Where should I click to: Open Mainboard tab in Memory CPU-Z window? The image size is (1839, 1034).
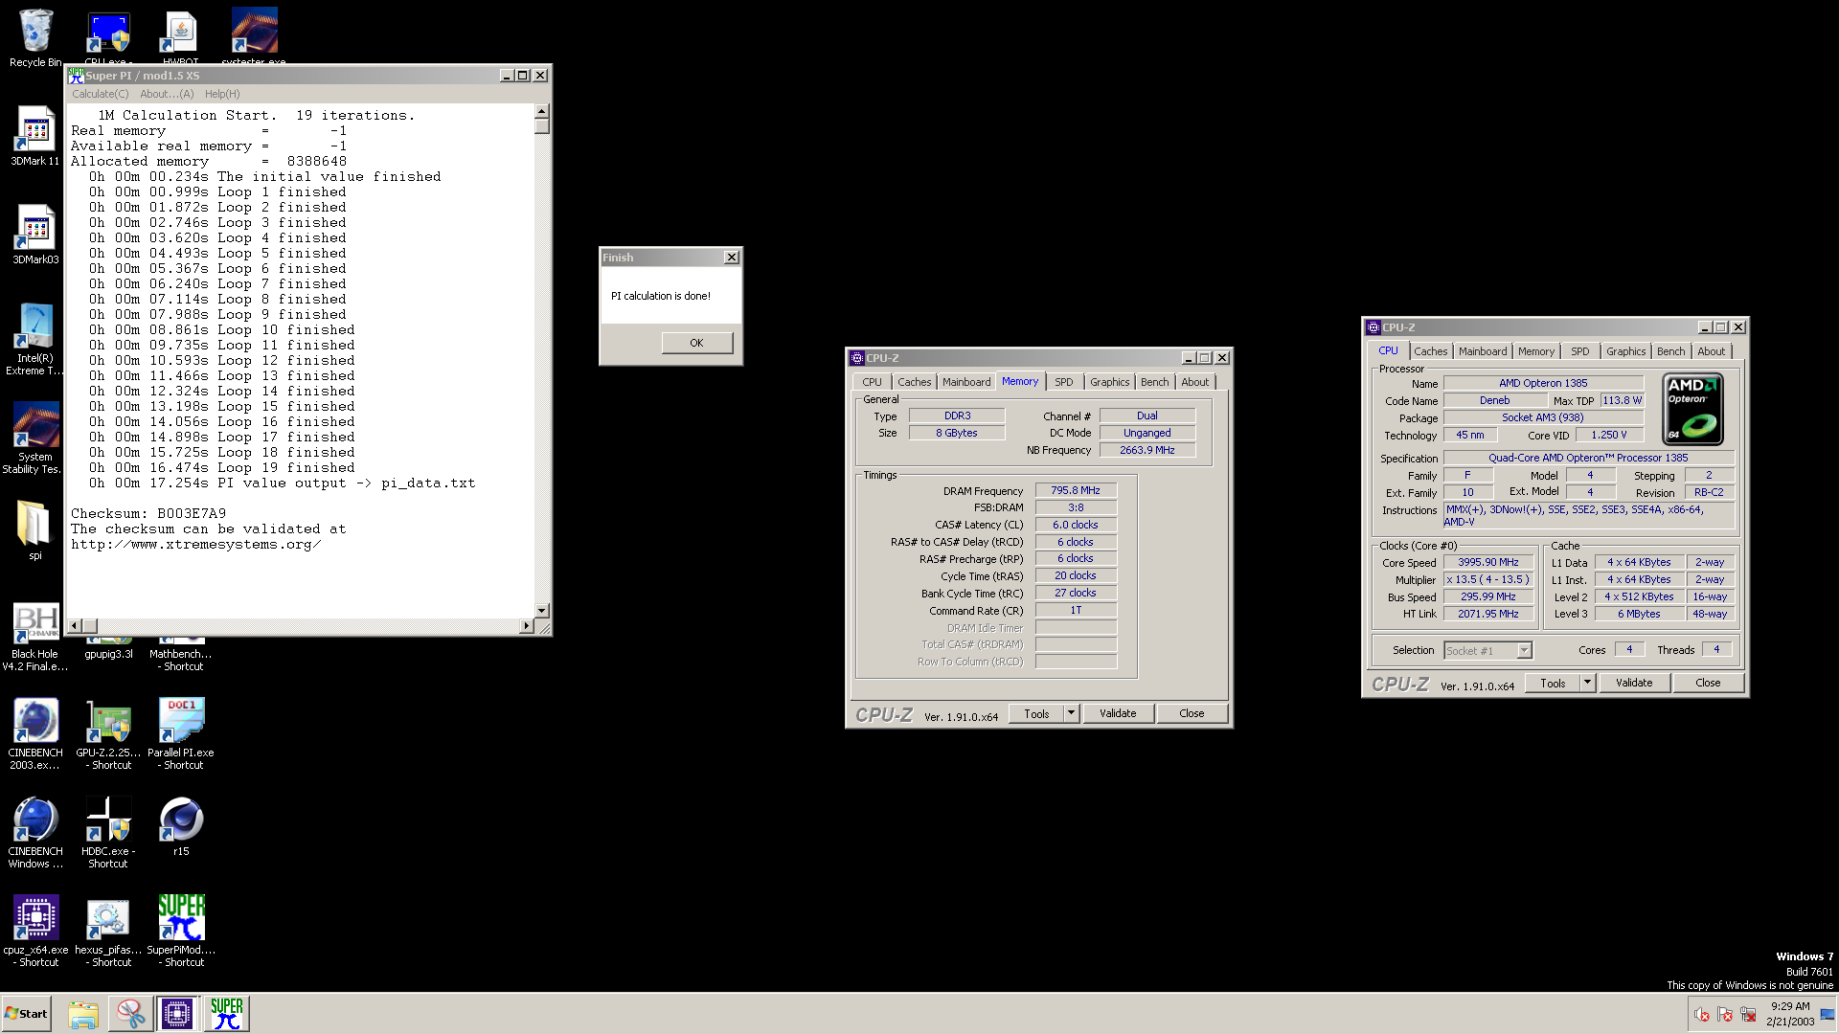click(966, 382)
